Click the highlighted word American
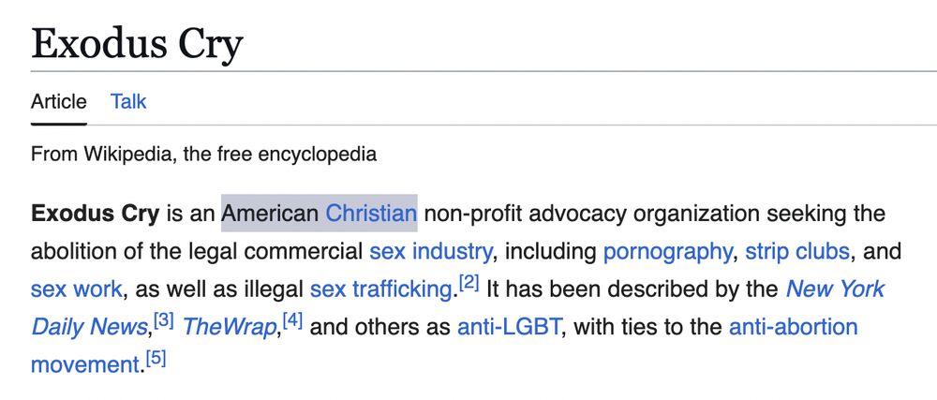The width and height of the screenshot is (937, 400). pyautogui.click(x=270, y=214)
